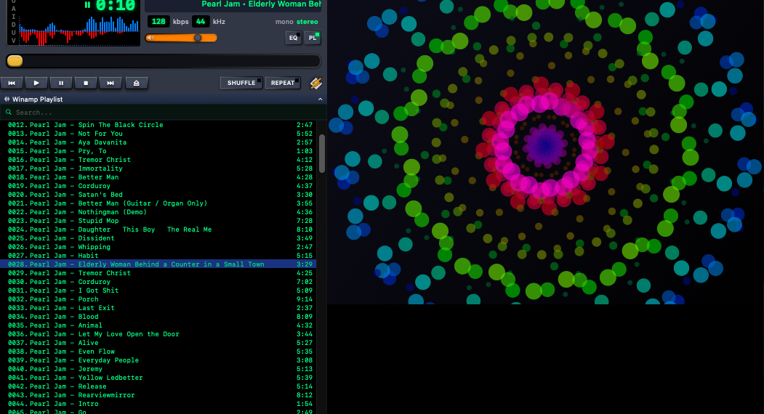The image size is (764, 414).
Task: Toggle the EQ equalizer window
Action: (294, 38)
